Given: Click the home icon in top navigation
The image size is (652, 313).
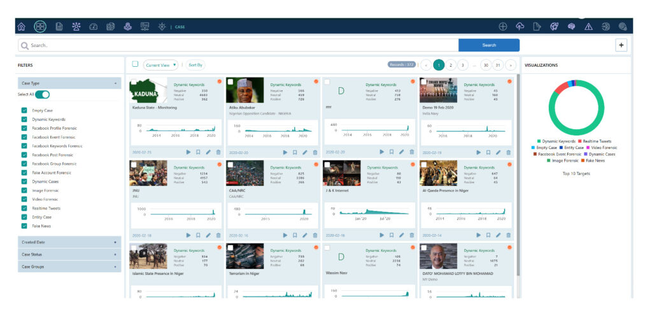Looking at the screenshot, I should (22, 26).
